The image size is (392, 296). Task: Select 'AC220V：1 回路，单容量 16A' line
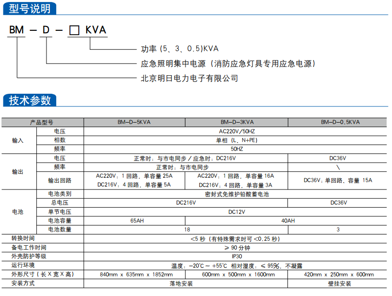236,176
